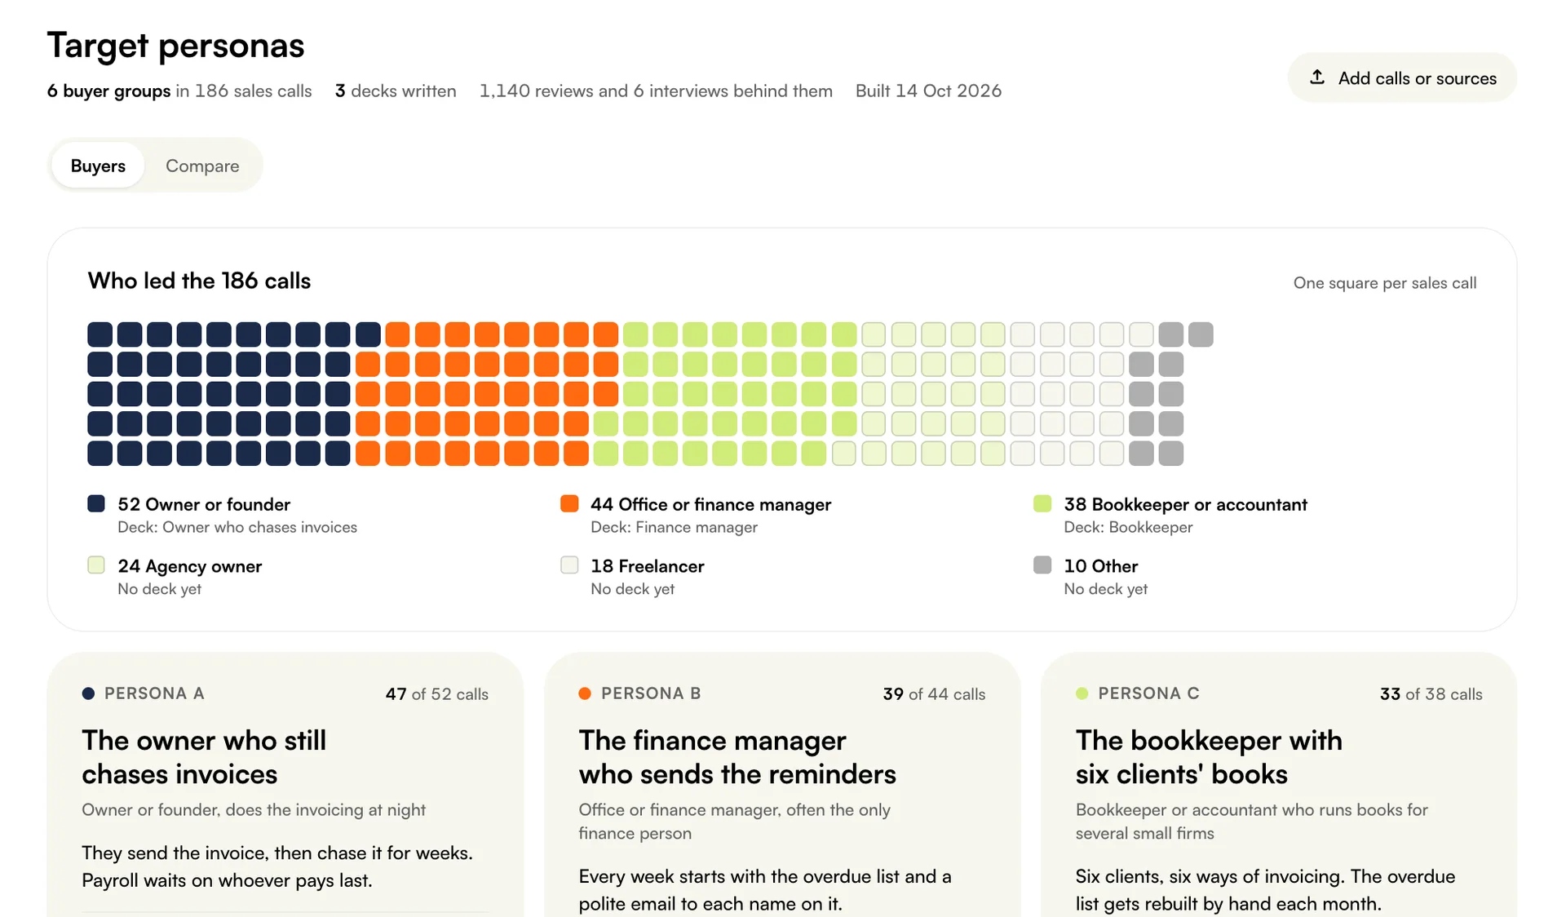This screenshot has width=1566, height=917.
Task: Click One square per sales call note
Action: (1385, 283)
